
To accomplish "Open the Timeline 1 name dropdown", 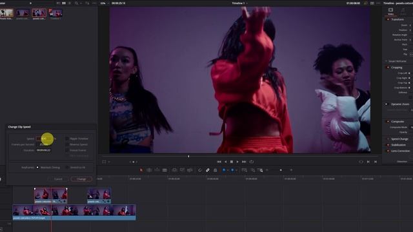I will click(247, 3).
